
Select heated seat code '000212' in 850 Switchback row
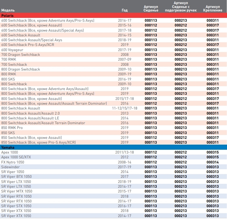pyautogui.click(x=181, y=138)
